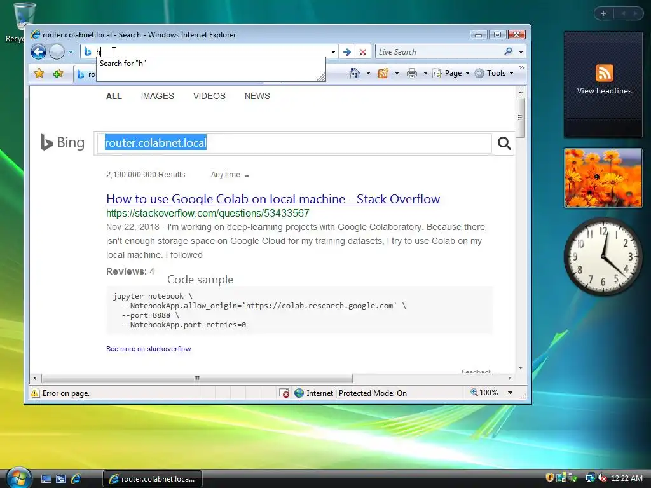Click the vertical scrollbar up arrow
Viewport: 651px width, 488px height.
tap(520, 91)
